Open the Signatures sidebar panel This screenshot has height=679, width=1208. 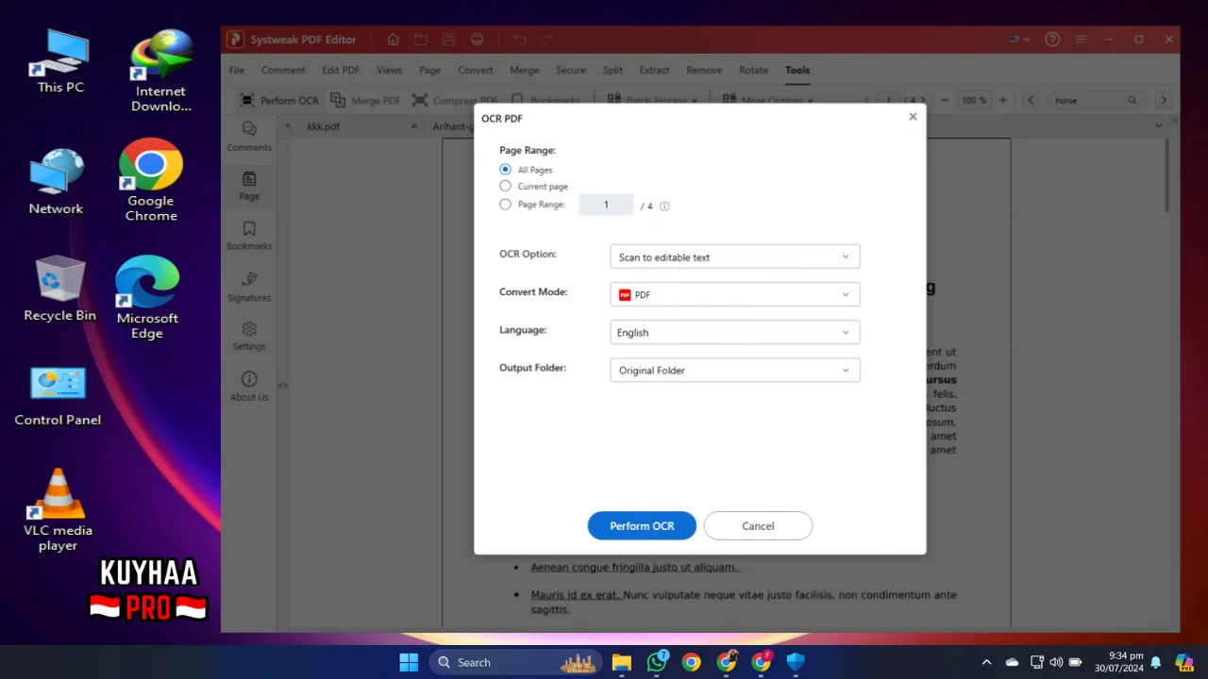click(249, 287)
